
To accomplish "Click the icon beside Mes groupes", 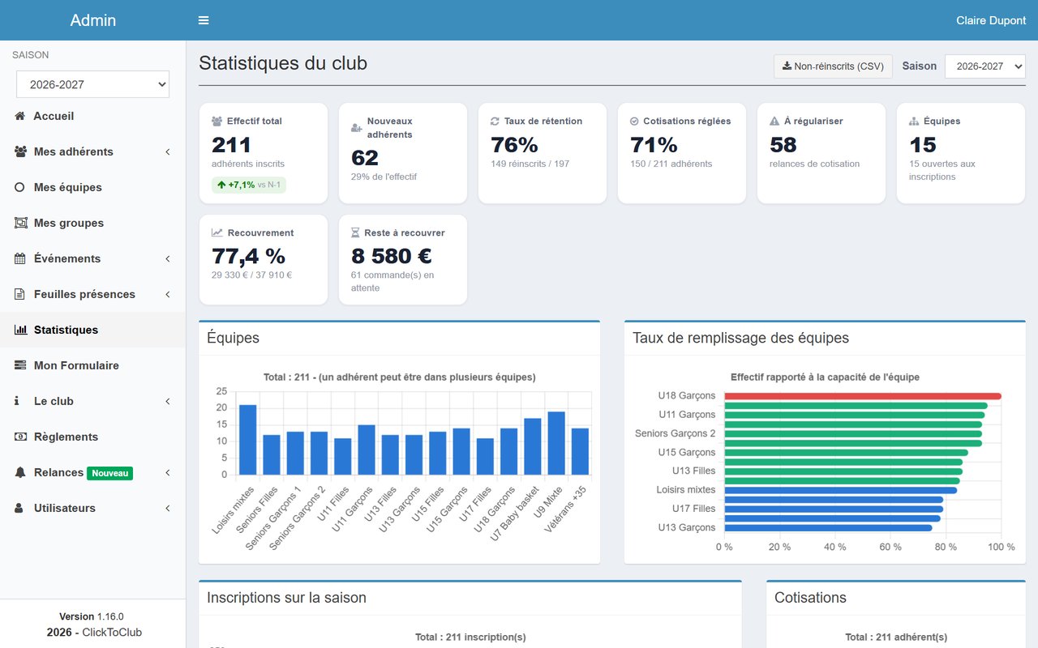I will [x=20, y=223].
